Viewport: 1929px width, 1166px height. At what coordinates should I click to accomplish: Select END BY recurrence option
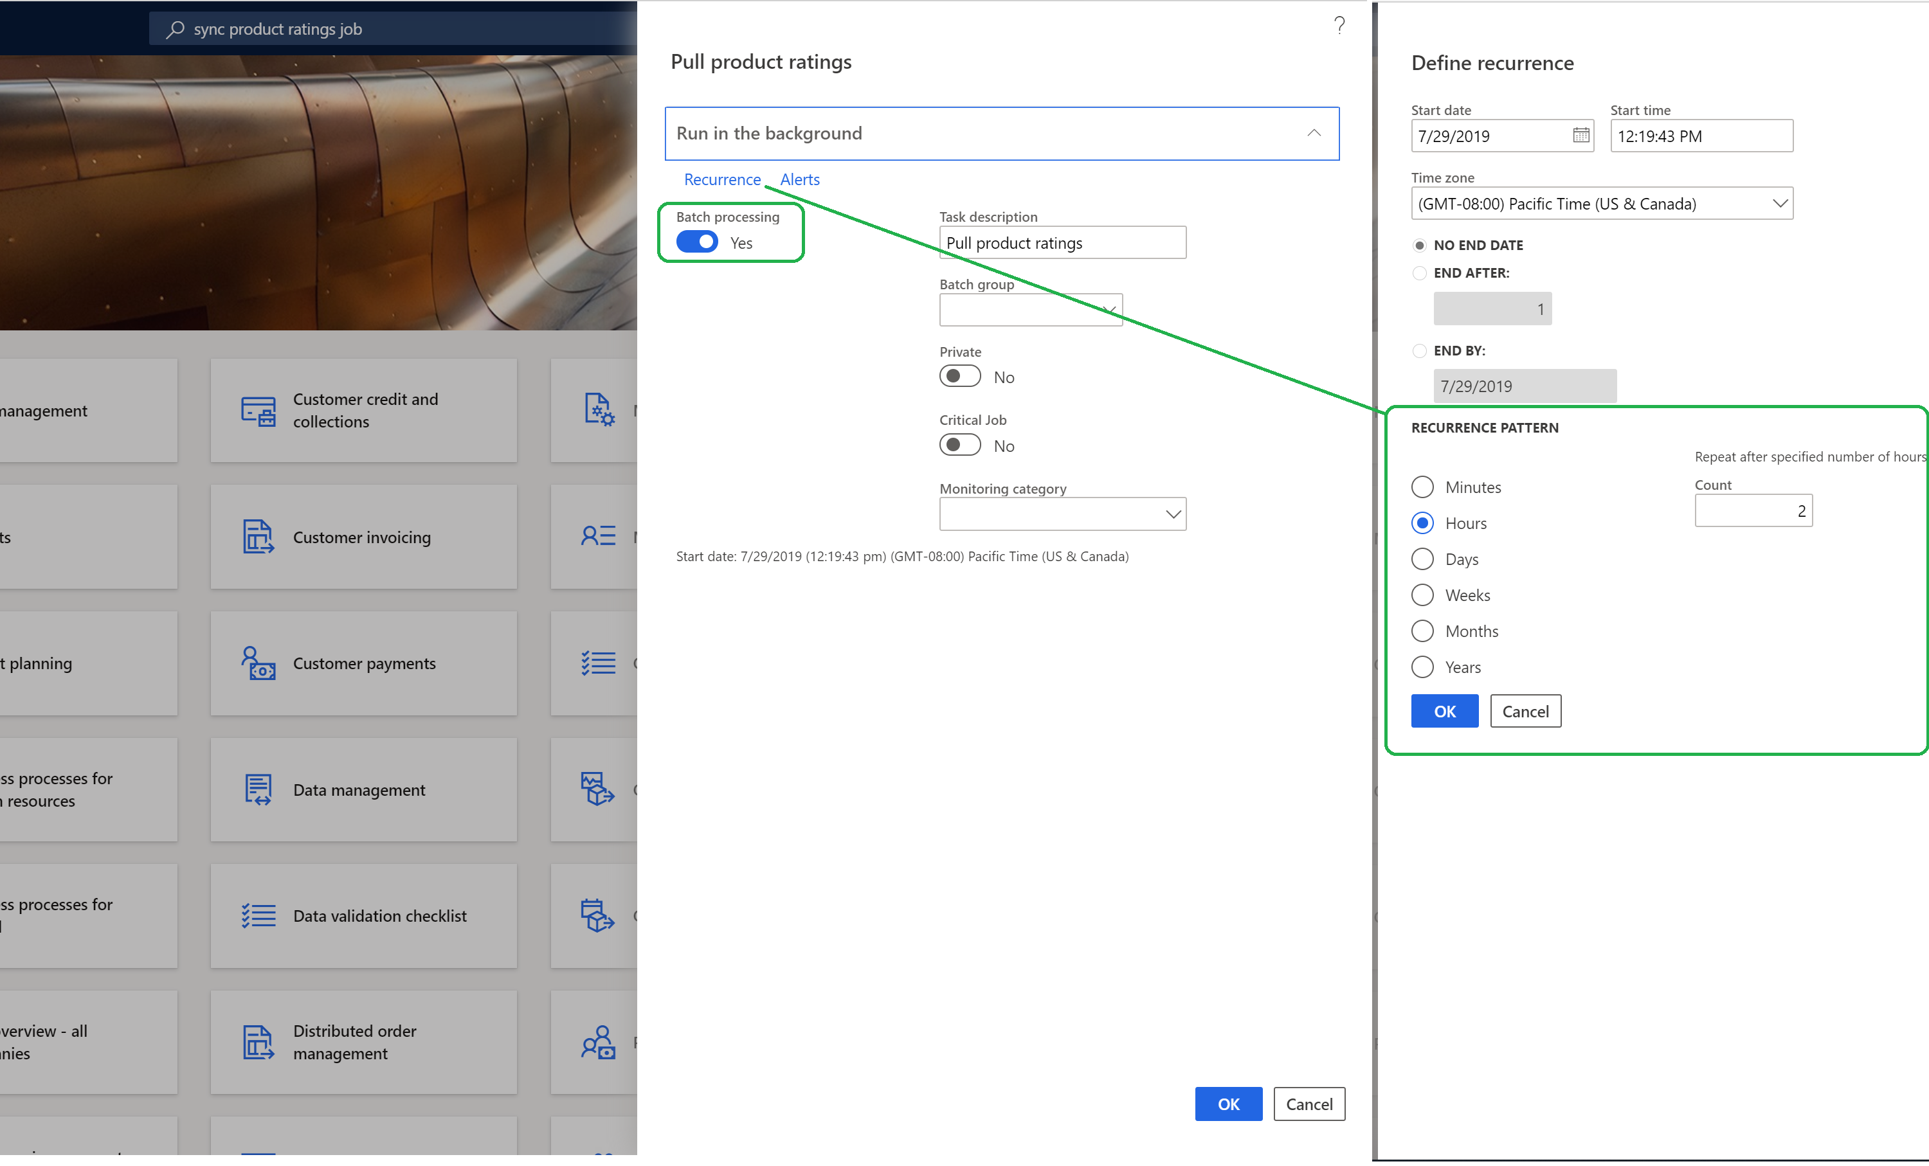pyautogui.click(x=1419, y=351)
